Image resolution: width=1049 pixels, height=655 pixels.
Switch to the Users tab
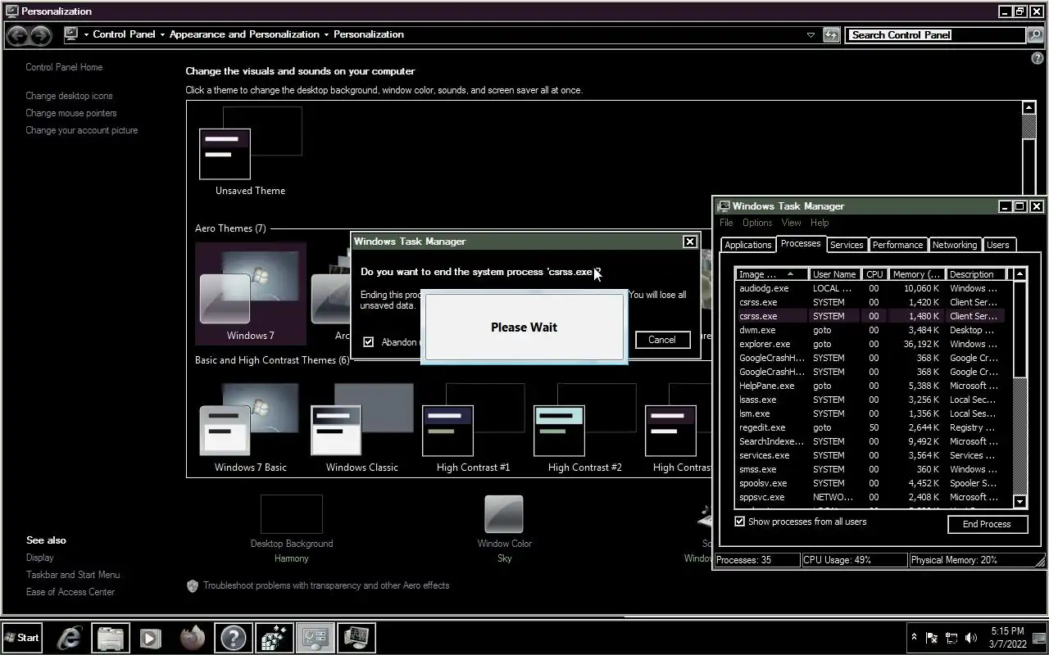998,245
